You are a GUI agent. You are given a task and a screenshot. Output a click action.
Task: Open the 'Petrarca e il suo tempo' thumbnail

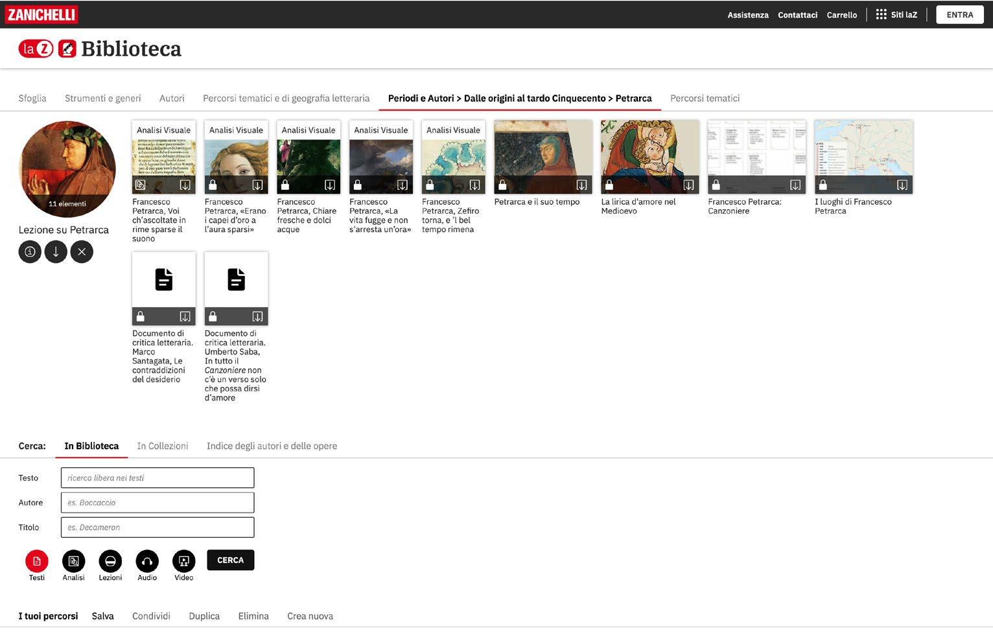[543, 157]
